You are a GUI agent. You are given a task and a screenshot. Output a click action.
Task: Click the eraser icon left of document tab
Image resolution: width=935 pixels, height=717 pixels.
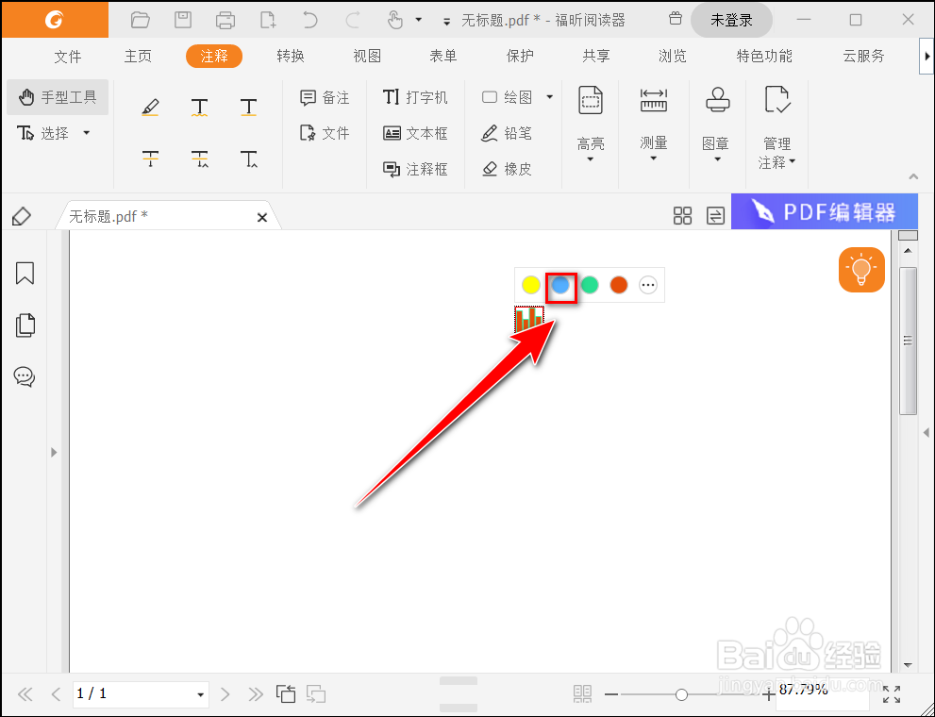point(21,216)
